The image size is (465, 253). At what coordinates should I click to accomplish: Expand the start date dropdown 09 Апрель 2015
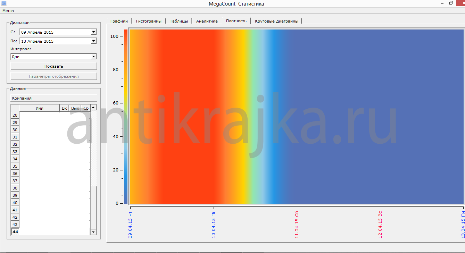(x=93, y=32)
